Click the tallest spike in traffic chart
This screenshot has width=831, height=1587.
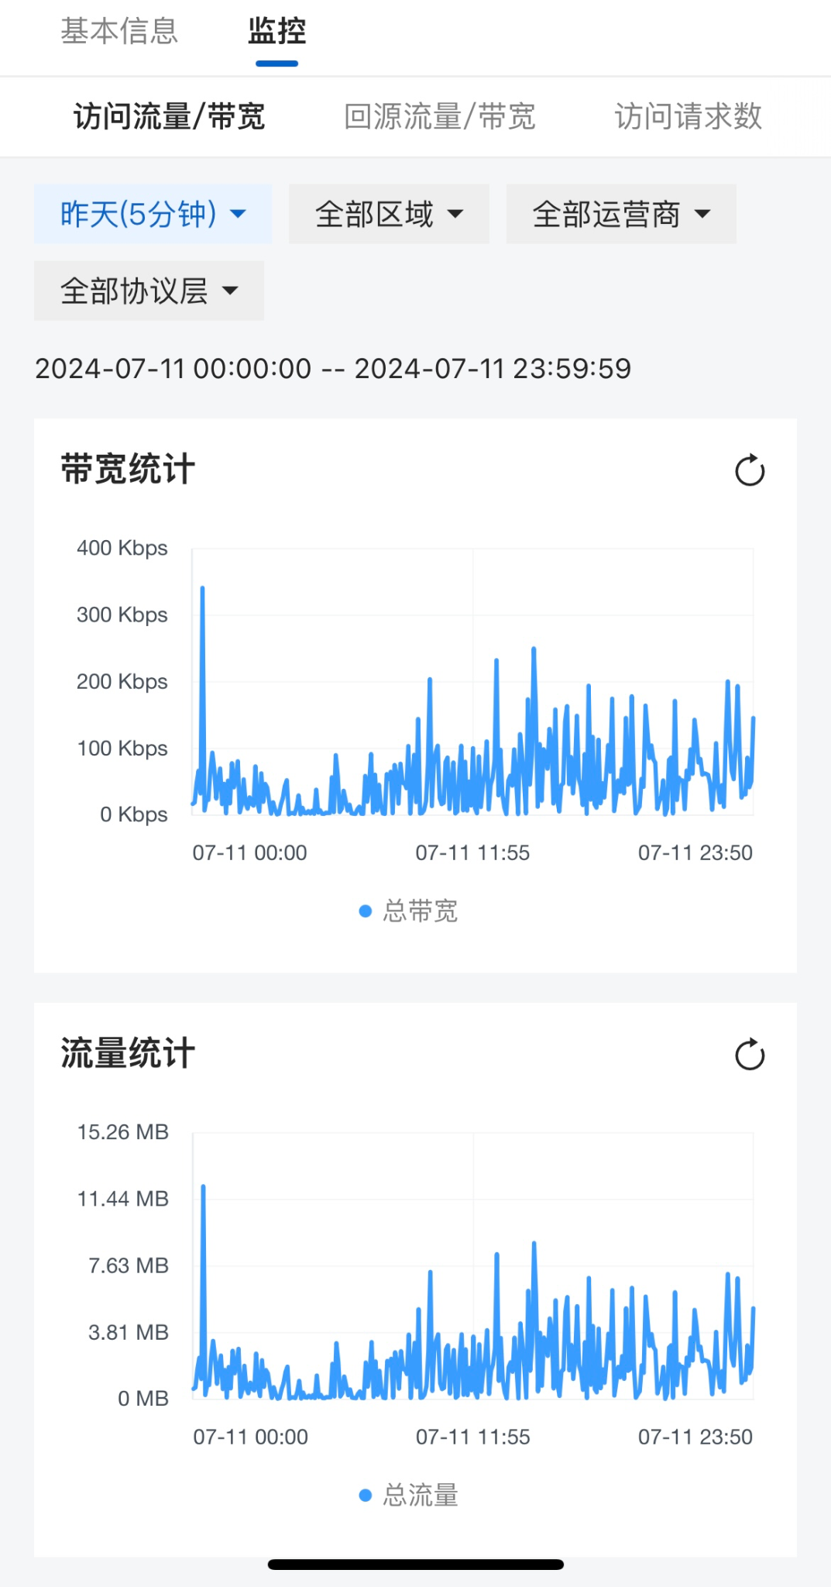(x=203, y=1189)
